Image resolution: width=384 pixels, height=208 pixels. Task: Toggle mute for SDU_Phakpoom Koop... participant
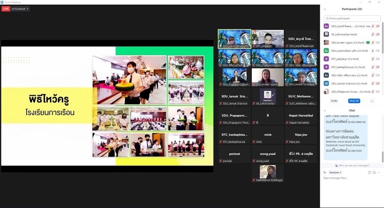pyautogui.click(x=373, y=92)
